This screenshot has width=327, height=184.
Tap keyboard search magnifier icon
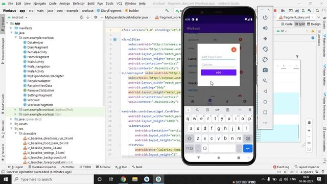point(197,110)
